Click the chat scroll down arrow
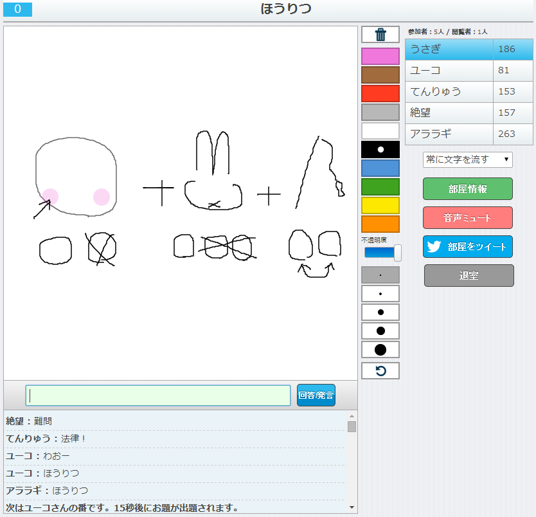 pos(352,508)
